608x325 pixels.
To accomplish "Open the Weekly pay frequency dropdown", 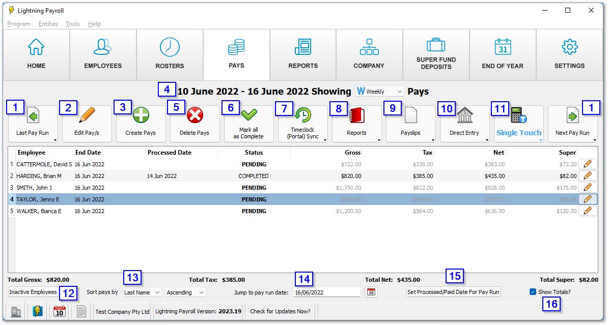I will 379,92.
